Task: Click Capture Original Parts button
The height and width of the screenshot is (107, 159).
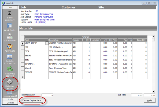Action: [32, 101]
